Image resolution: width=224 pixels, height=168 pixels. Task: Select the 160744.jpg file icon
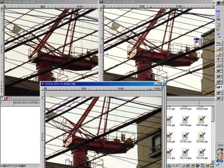(202, 119)
